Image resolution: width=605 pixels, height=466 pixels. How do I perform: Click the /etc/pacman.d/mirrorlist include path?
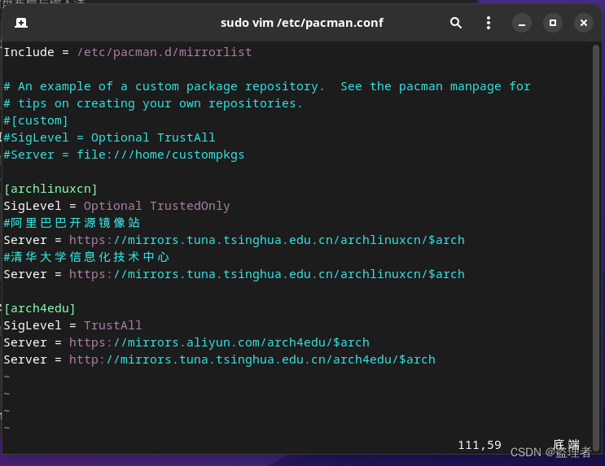(164, 52)
